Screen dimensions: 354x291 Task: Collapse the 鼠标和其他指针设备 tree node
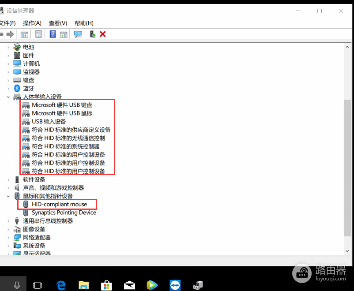tap(8, 196)
